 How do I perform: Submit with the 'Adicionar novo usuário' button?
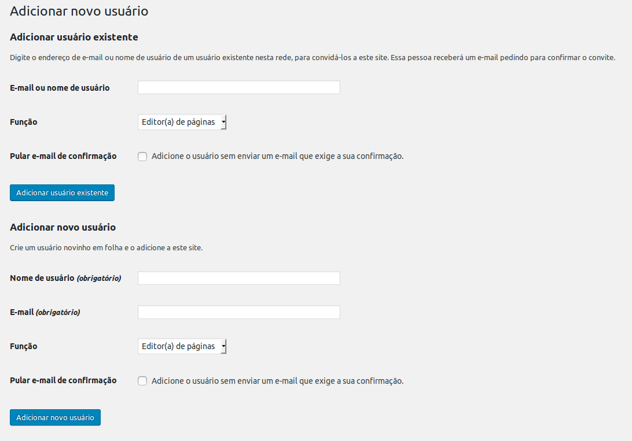coord(55,417)
